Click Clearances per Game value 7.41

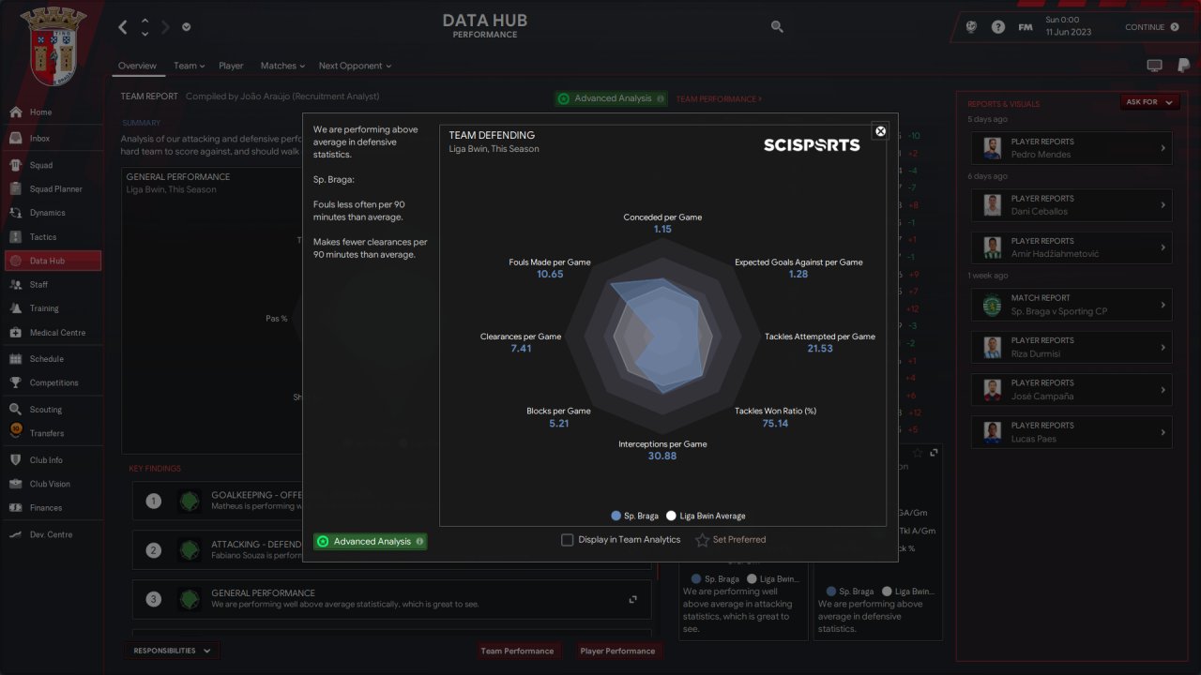[x=521, y=349]
